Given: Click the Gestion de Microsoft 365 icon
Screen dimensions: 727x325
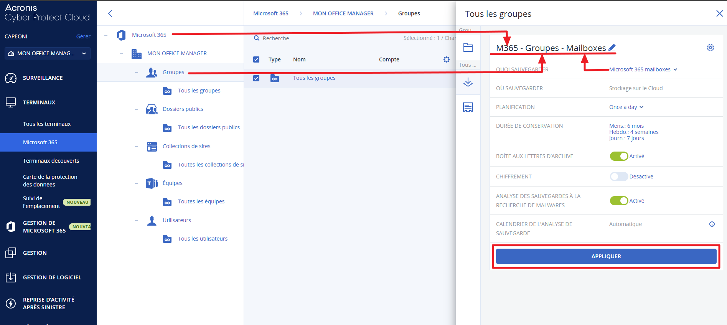Looking at the screenshot, I should 11,227.
